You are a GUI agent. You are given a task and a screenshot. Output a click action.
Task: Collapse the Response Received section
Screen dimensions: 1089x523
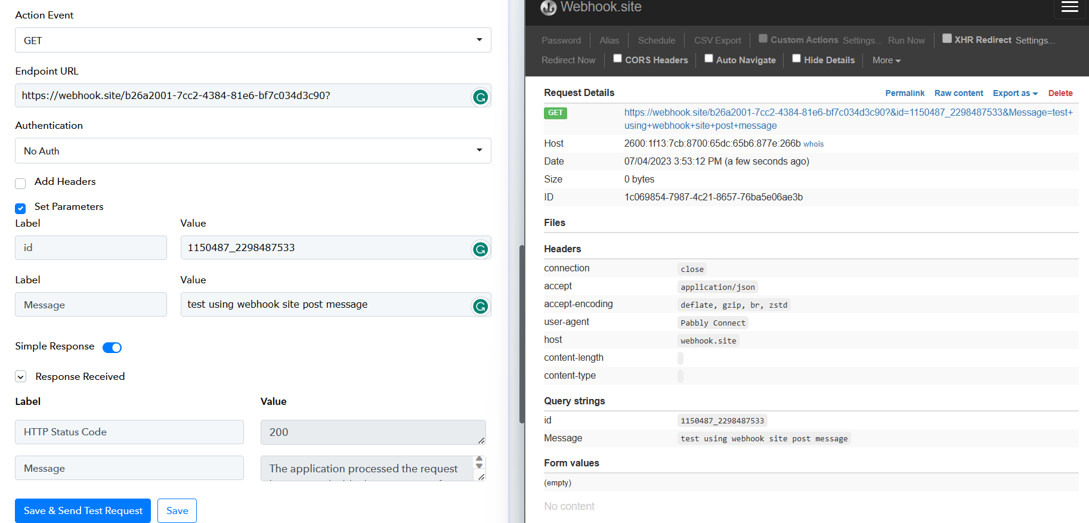coord(21,377)
